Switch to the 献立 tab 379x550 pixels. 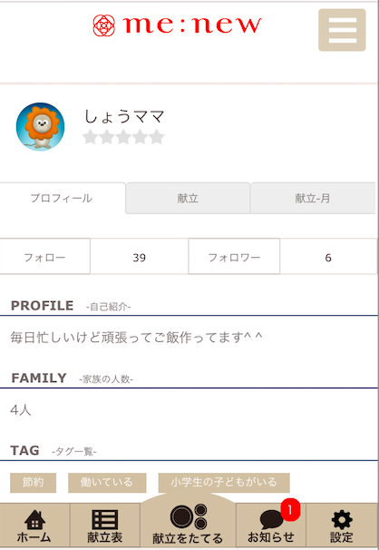(x=188, y=198)
